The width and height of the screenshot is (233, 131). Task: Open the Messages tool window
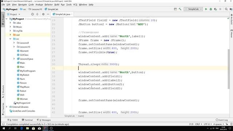pos(44,120)
